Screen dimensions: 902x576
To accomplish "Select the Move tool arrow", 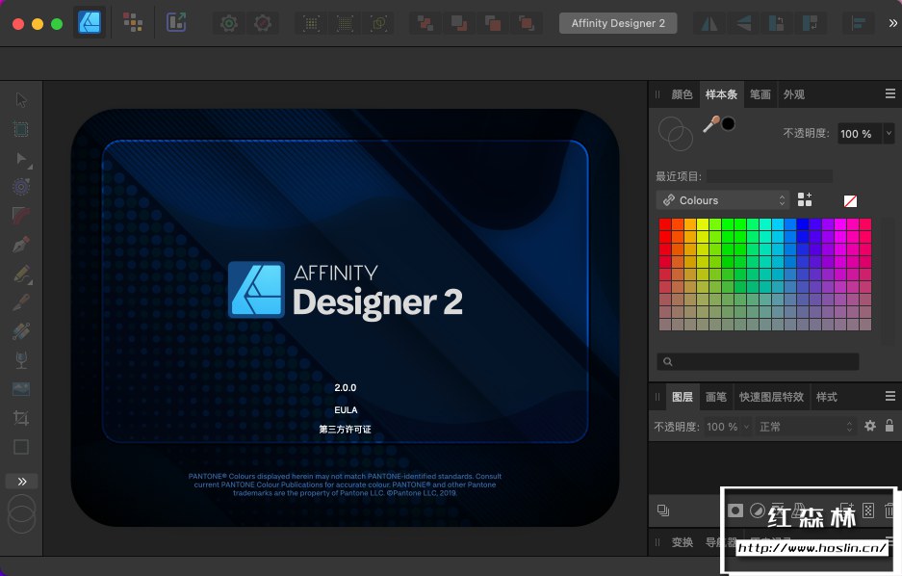I will [x=21, y=100].
